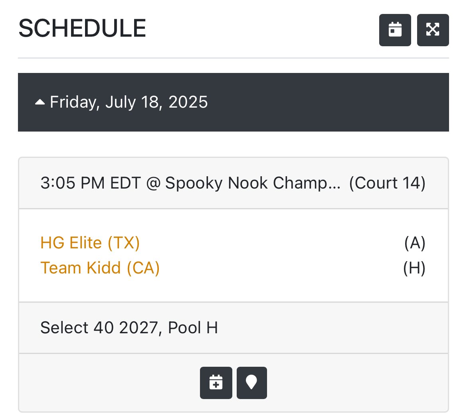Click the SCHEDULE heading

click(x=82, y=28)
